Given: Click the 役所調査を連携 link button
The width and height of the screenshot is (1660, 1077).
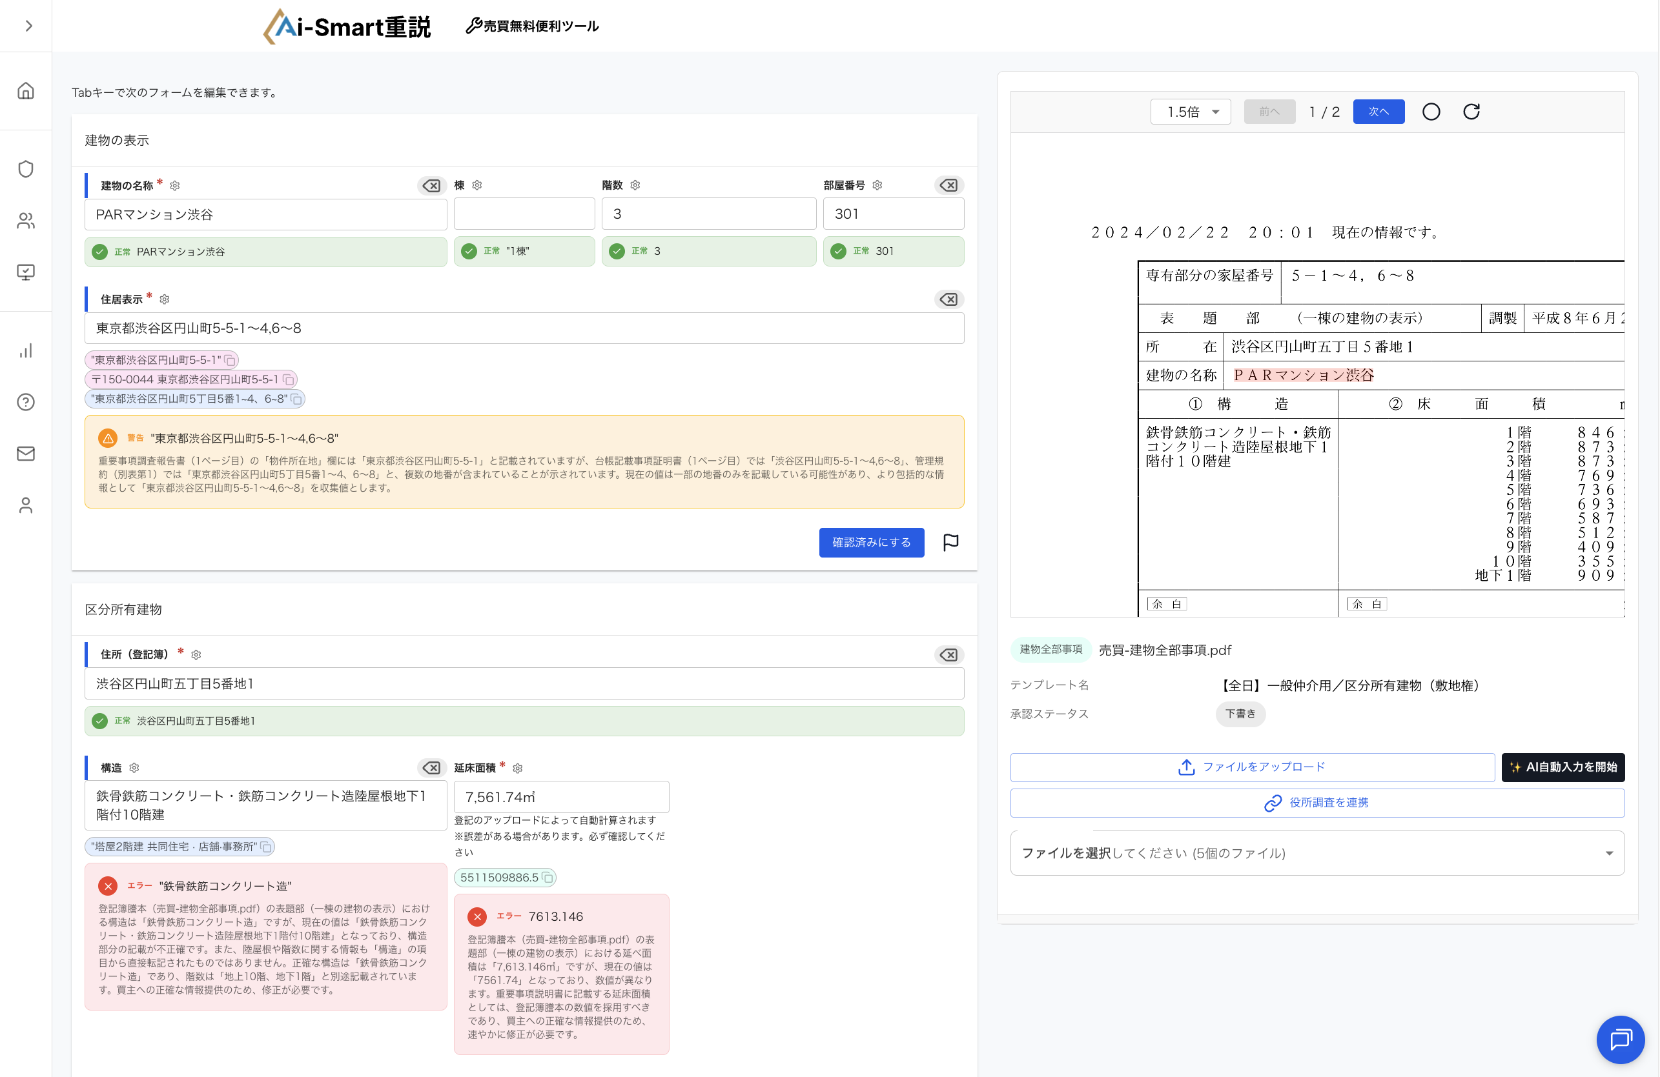Looking at the screenshot, I should click(1316, 803).
